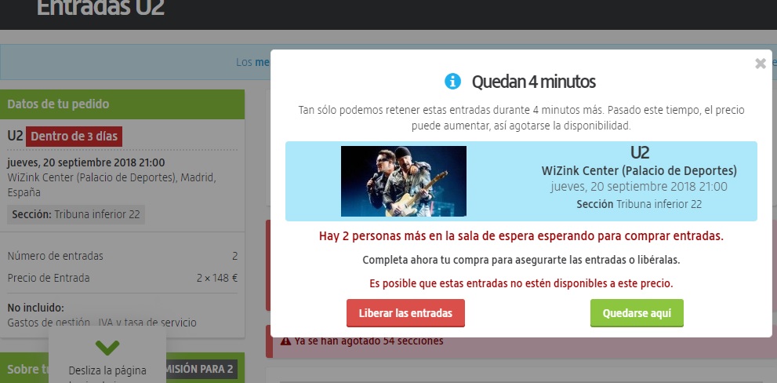Click Es posible que estas entradas price warning
The width and height of the screenshot is (777, 383).
(x=521, y=284)
